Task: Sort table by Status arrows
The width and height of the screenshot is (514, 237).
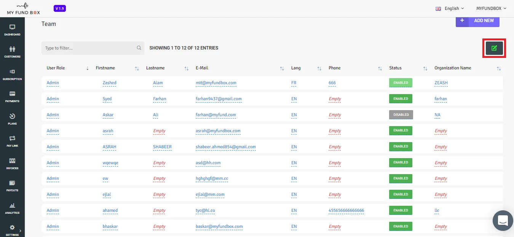Action: coord(425,68)
